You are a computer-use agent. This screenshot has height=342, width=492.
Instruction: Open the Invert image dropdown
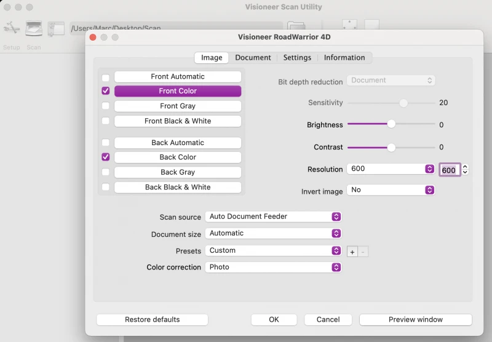click(391, 190)
